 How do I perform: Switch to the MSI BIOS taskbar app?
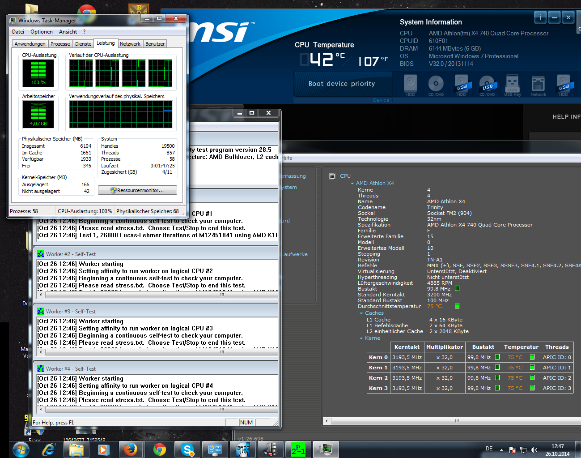click(x=243, y=449)
